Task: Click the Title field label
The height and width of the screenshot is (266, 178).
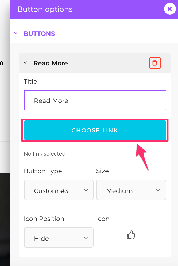Action: (30, 82)
